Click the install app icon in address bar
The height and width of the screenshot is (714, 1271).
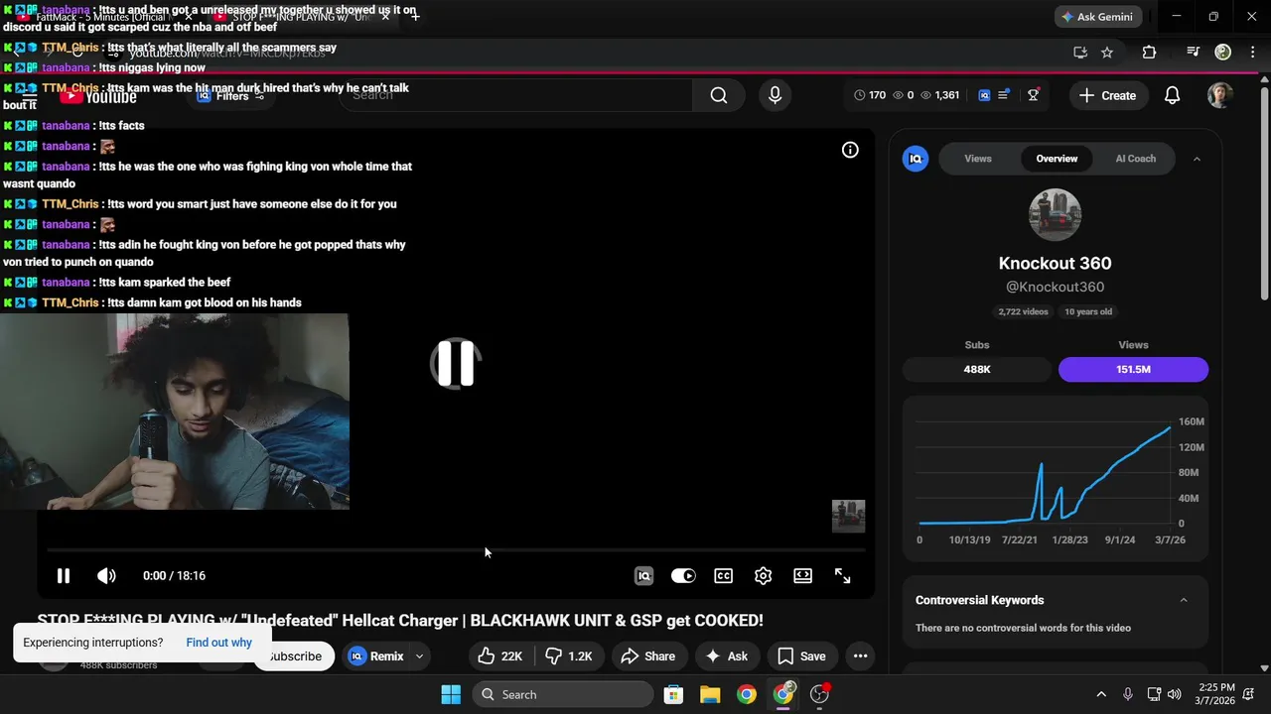click(x=1080, y=53)
